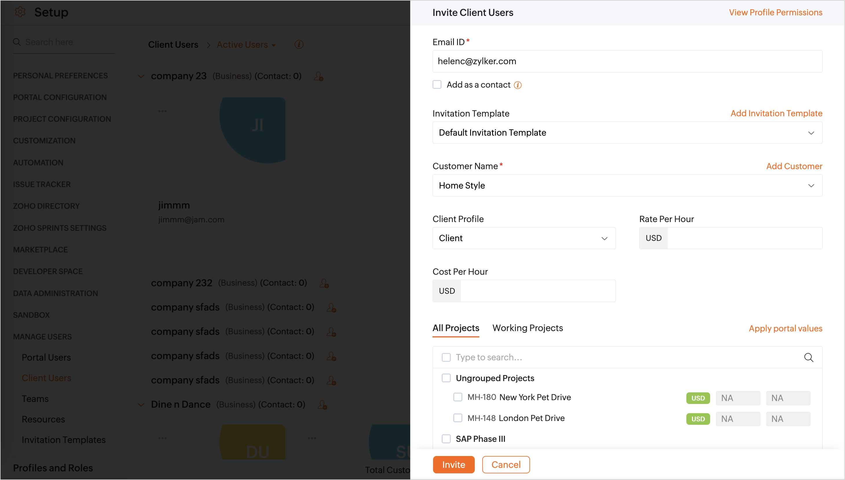Click the add-user icon next to company 232
Image resolution: width=845 pixels, height=480 pixels.
[x=324, y=283]
